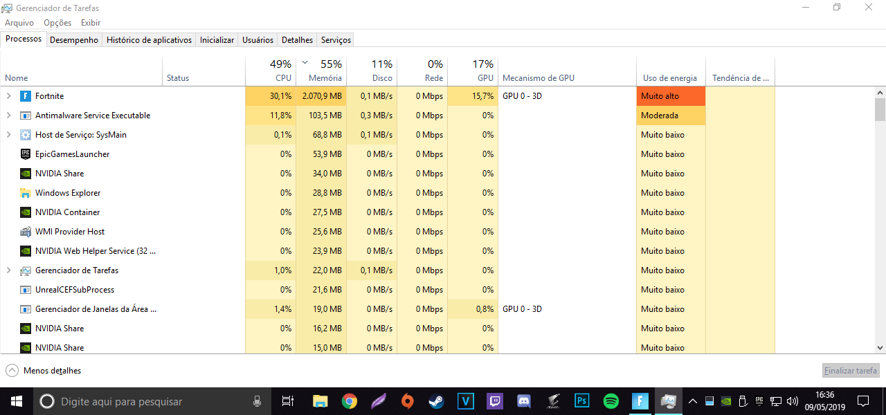Click the Moderada energy usage cell

point(671,116)
